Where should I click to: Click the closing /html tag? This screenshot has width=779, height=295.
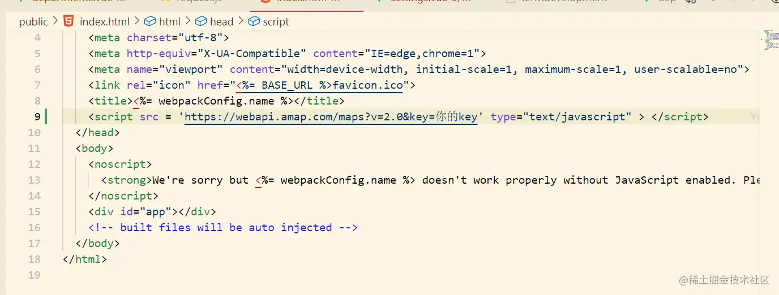click(85, 259)
